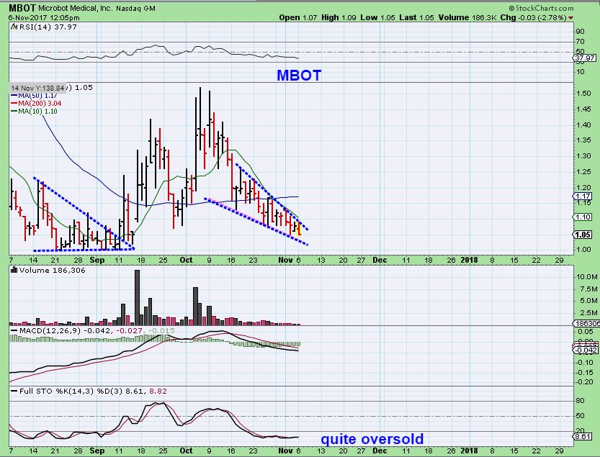
Task: Click the 1.17 price tag on right axis
Action: 583,196
